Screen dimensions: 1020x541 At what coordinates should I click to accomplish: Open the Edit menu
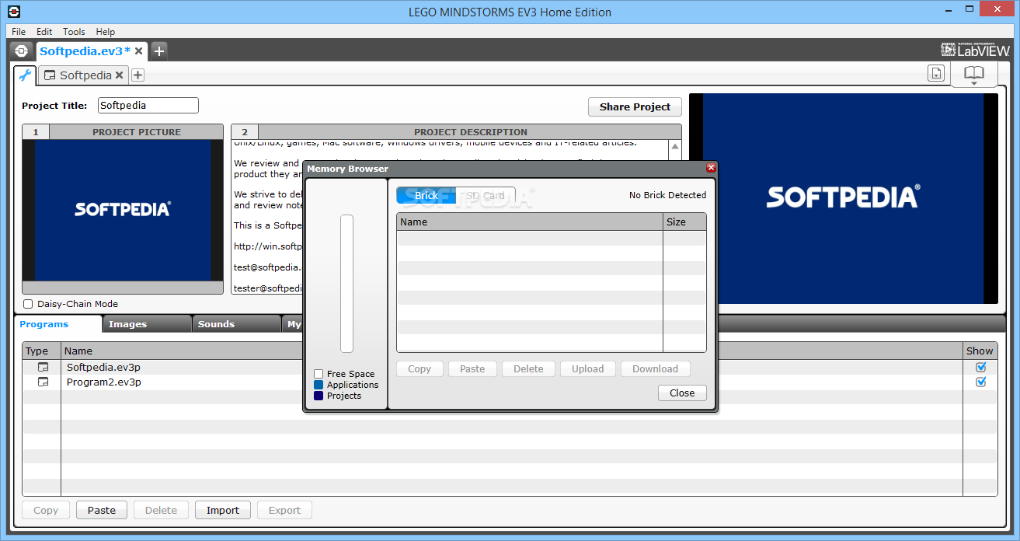pyautogui.click(x=44, y=32)
